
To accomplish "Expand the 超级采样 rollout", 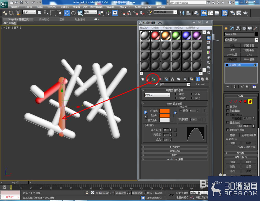I will [175, 151].
